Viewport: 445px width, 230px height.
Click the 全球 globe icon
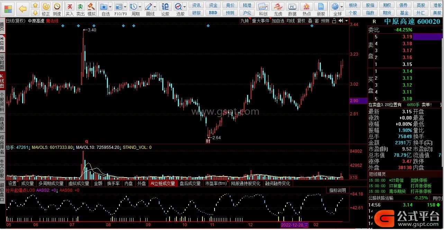335,6
